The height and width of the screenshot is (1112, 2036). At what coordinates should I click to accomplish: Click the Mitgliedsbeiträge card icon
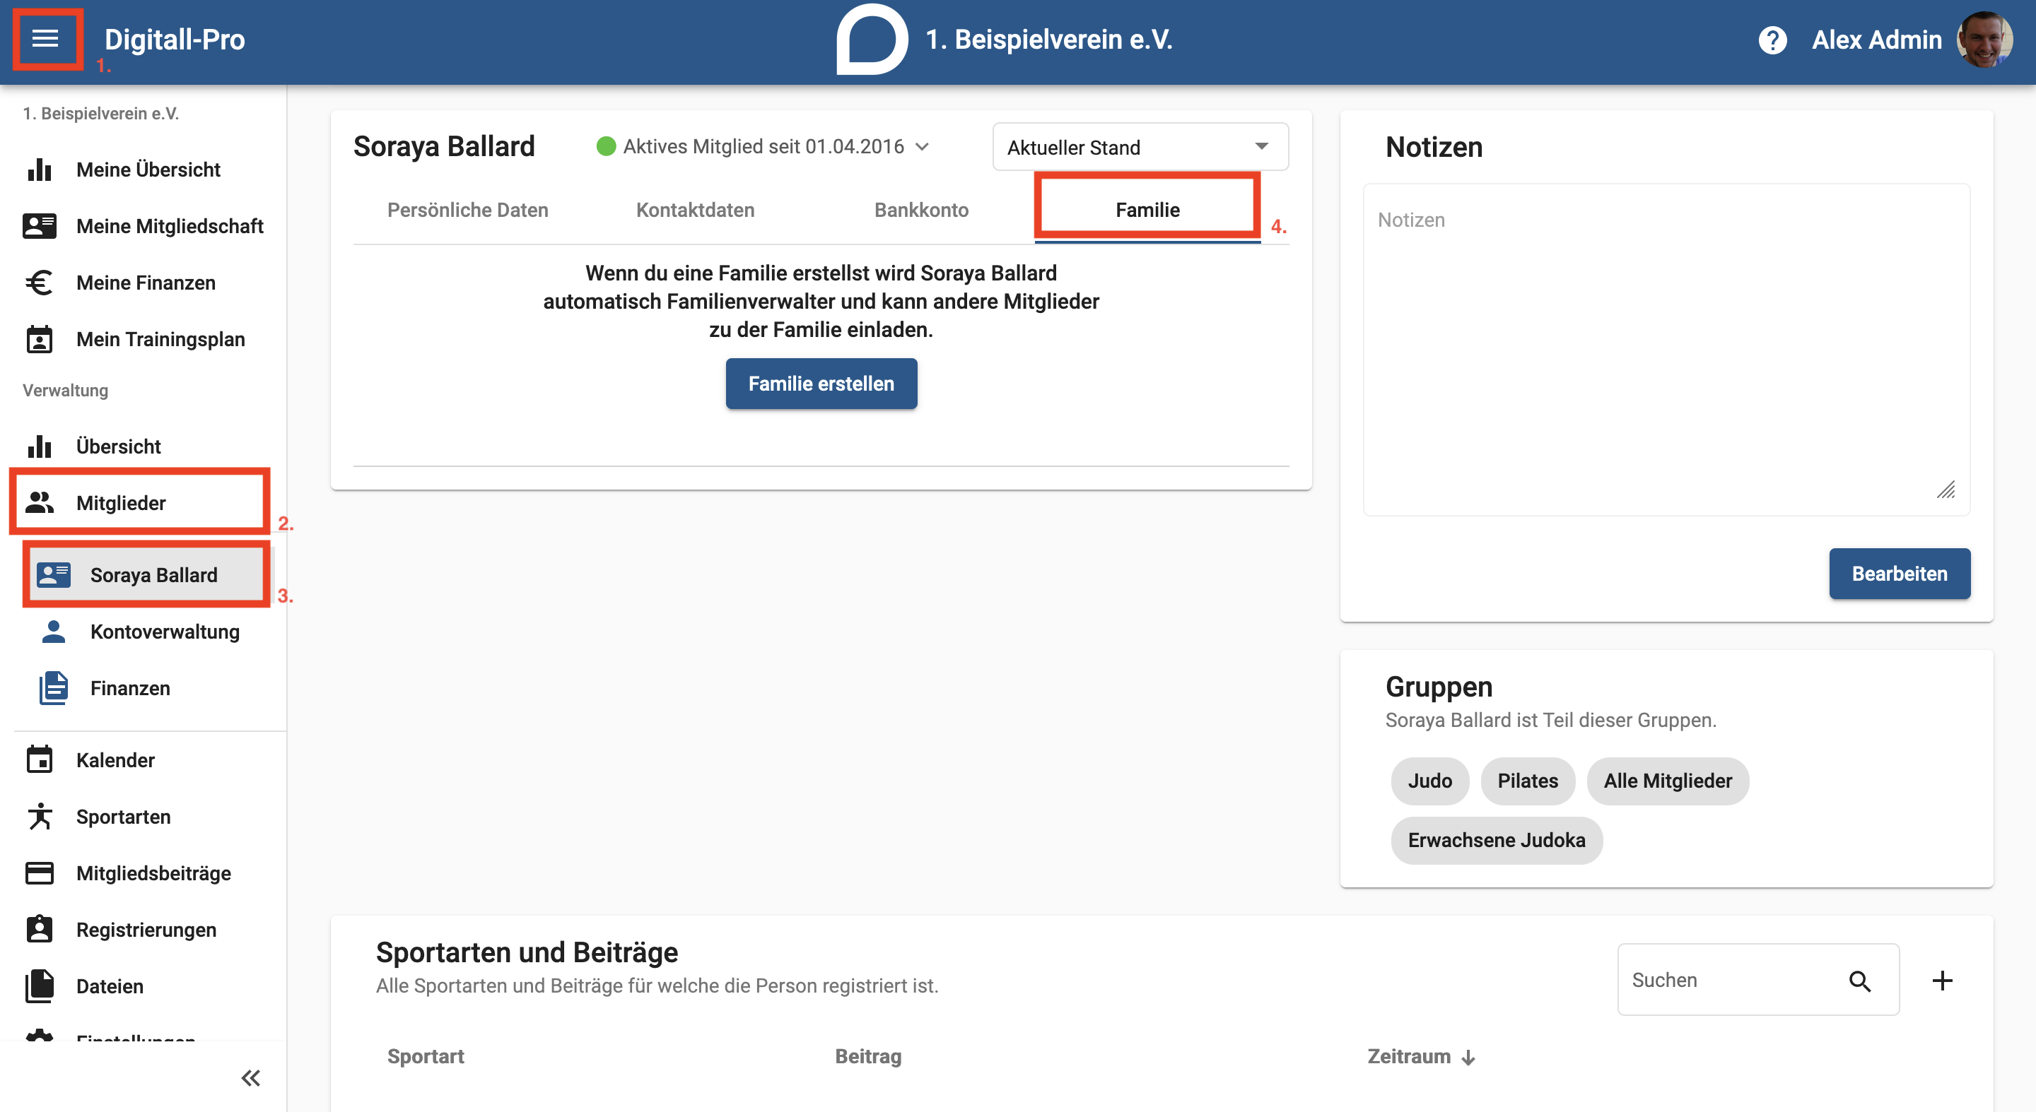pos(40,873)
